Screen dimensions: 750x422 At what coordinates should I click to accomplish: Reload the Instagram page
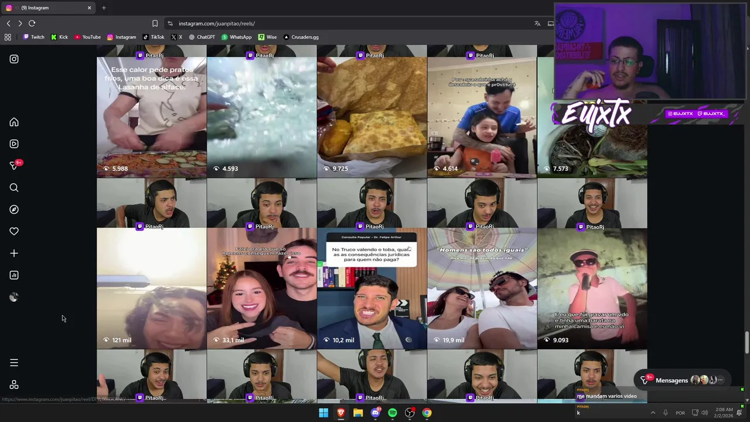tap(32, 23)
